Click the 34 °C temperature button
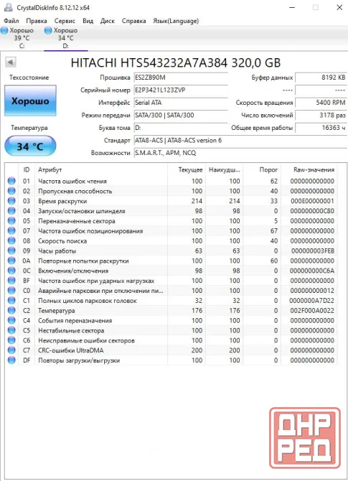The height and width of the screenshot is (481, 348). (30, 146)
